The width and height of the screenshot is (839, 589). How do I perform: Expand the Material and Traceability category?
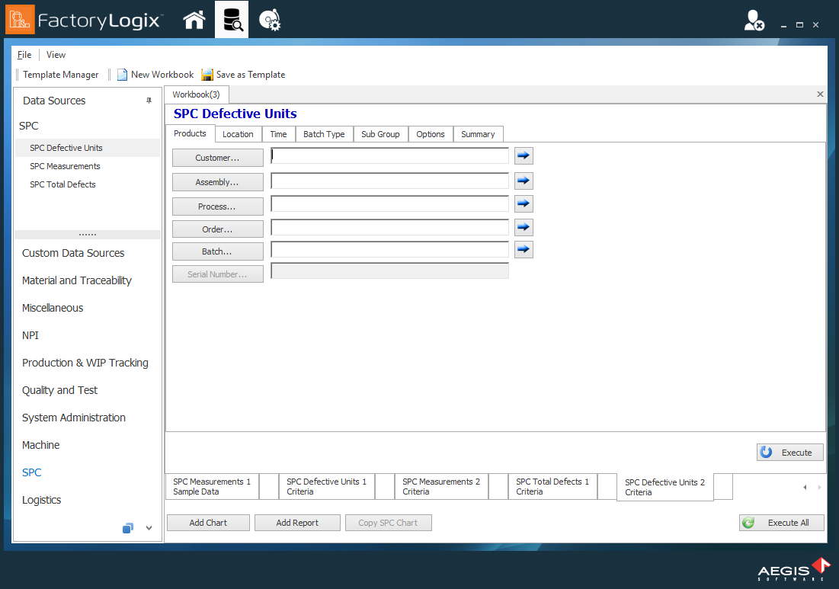coord(77,280)
